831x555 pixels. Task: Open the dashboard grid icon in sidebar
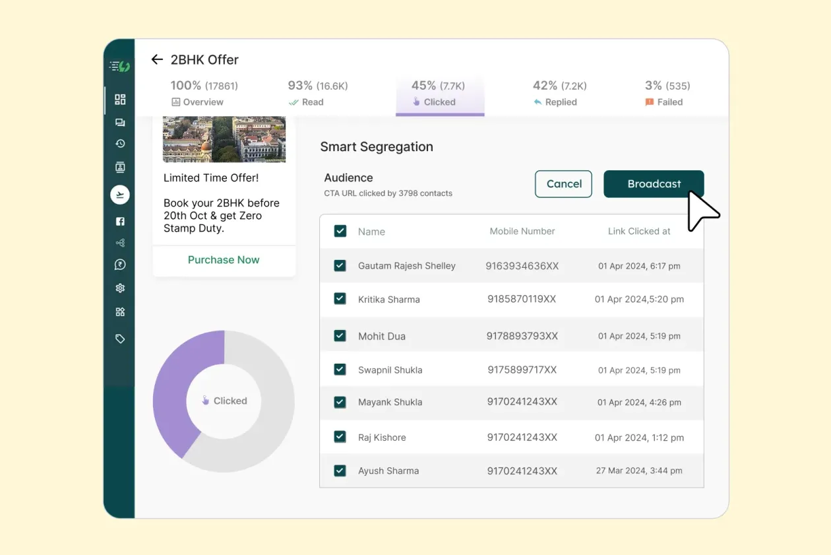click(120, 100)
